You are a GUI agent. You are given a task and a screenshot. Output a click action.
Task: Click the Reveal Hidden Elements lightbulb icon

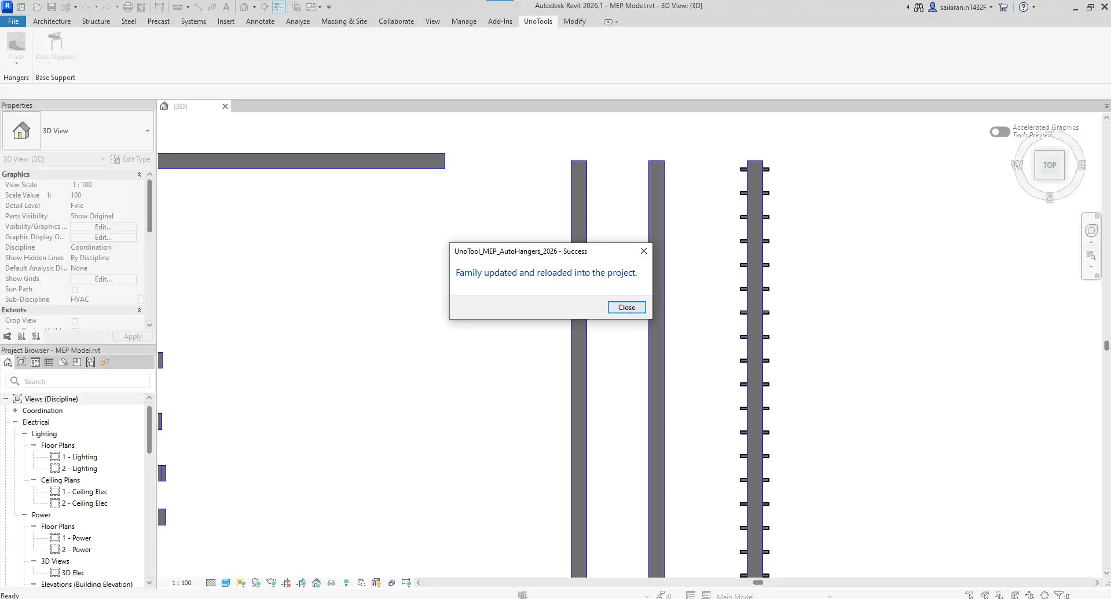pyautogui.click(x=346, y=583)
